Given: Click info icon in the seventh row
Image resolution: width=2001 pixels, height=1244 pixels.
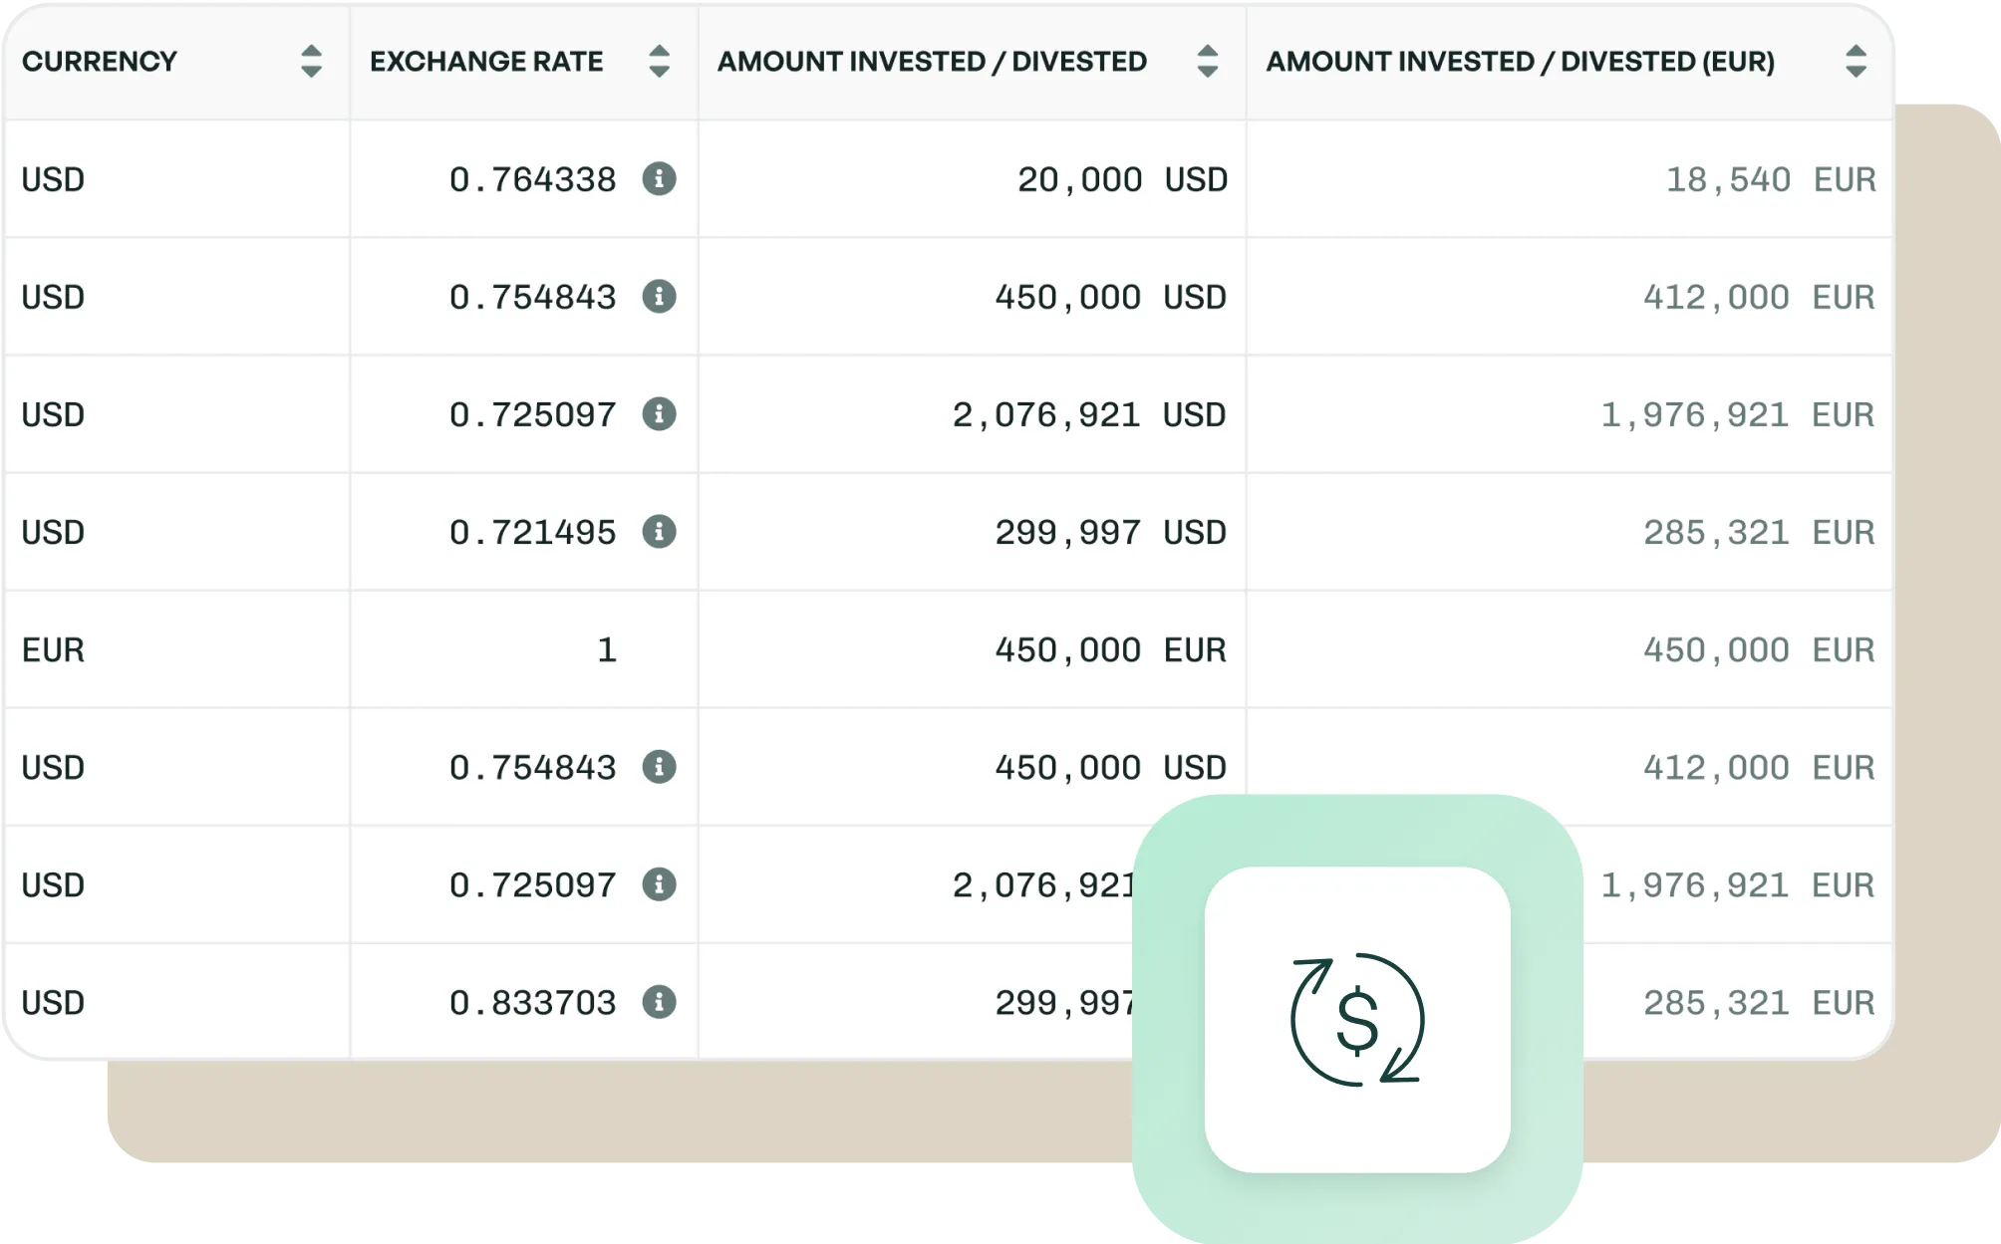Looking at the screenshot, I should (659, 884).
